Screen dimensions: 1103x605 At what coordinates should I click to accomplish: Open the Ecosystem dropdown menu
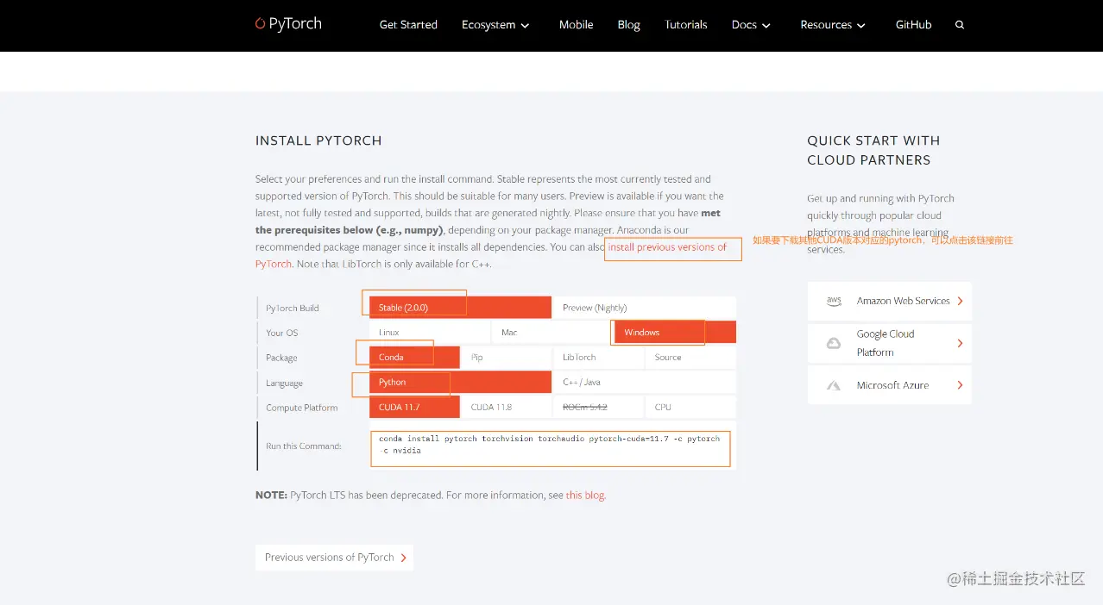tap(495, 25)
